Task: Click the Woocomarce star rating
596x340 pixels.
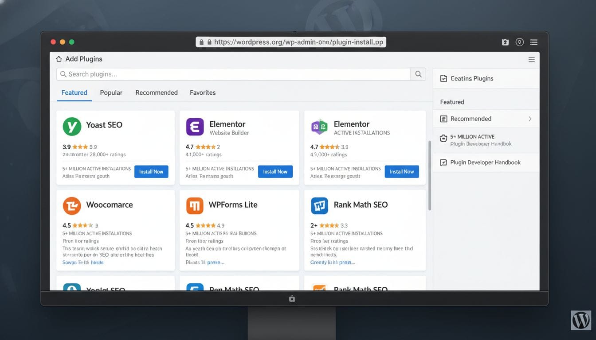Action: tap(83, 225)
